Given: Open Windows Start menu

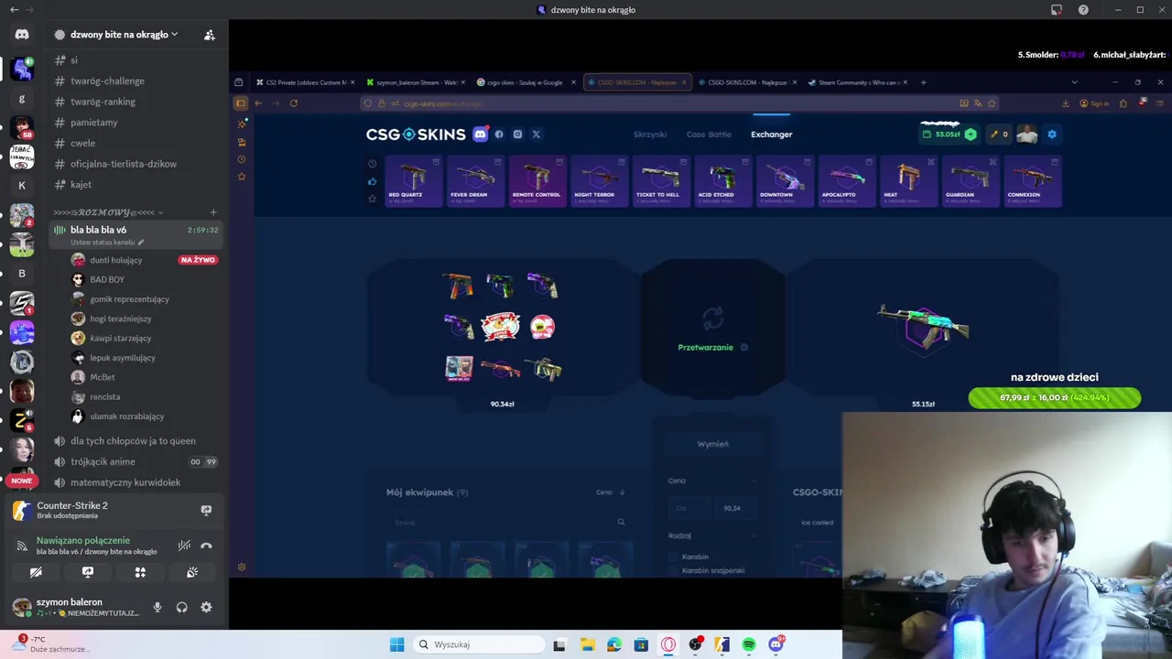Looking at the screenshot, I should click(396, 644).
